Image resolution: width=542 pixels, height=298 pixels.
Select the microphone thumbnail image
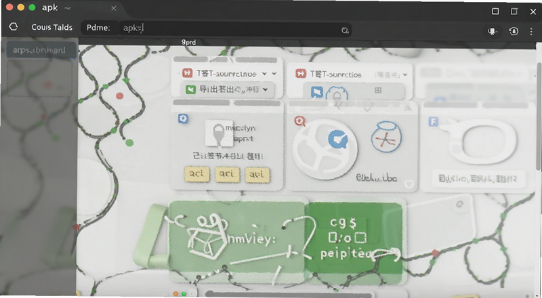(x=218, y=133)
